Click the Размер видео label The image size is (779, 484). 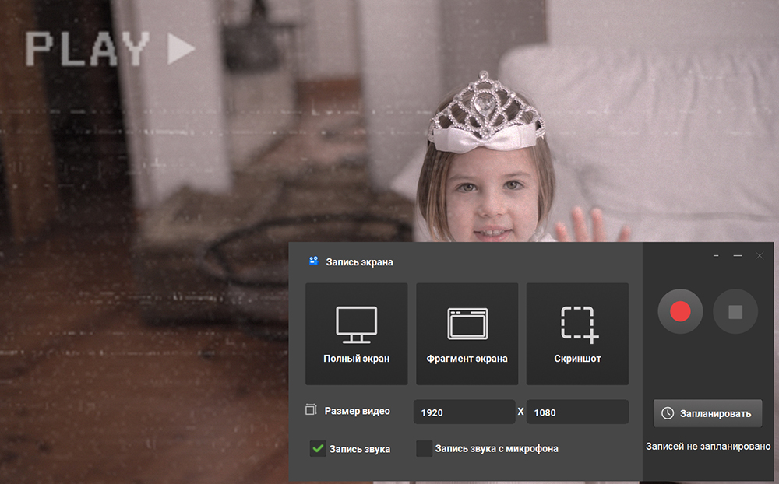pos(357,411)
